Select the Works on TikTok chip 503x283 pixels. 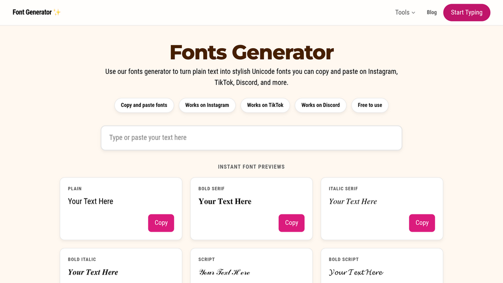click(x=265, y=105)
